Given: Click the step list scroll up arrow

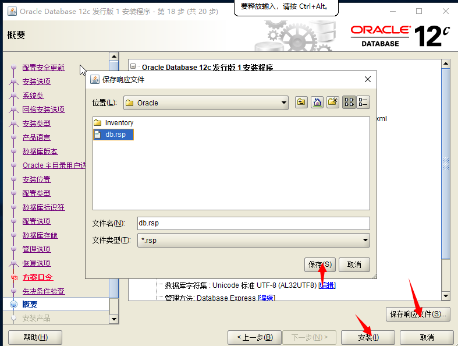Looking at the screenshot, I should (114, 57).
